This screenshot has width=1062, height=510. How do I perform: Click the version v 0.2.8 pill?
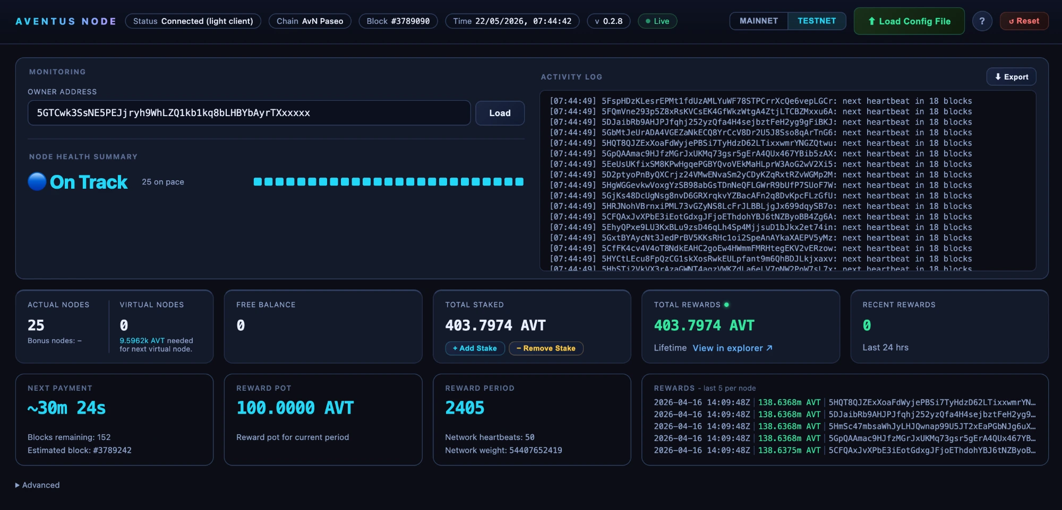pyautogui.click(x=609, y=21)
